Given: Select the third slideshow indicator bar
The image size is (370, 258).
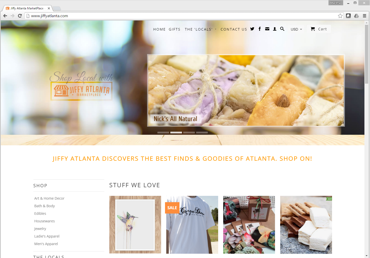Looking at the screenshot, I should 189,132.
